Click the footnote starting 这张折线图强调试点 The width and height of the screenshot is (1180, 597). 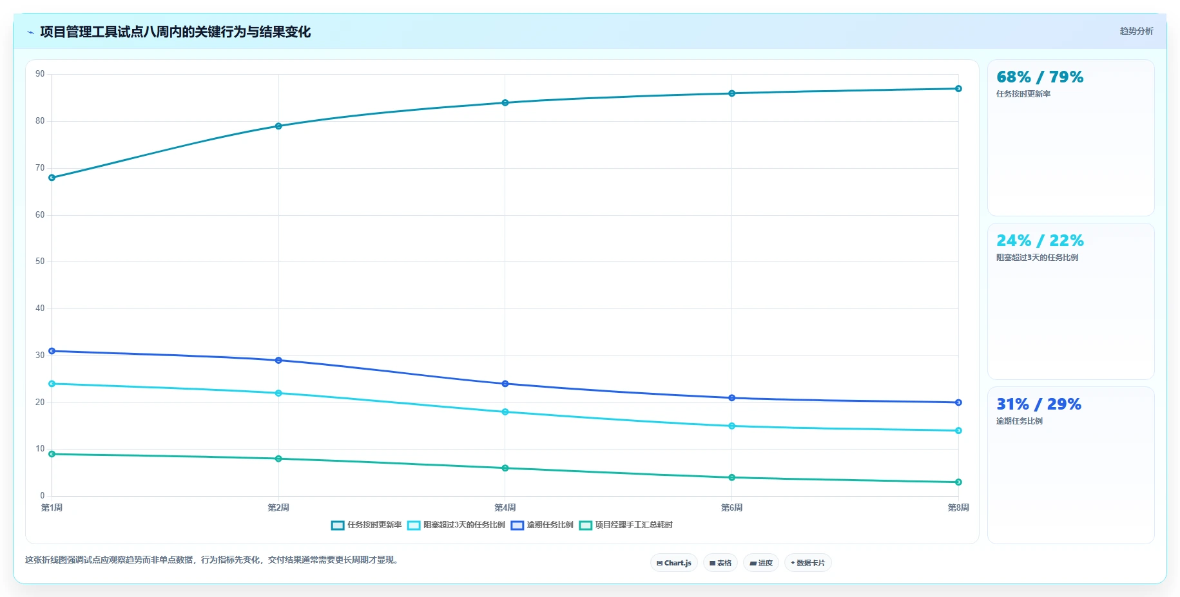coord(213,560)
